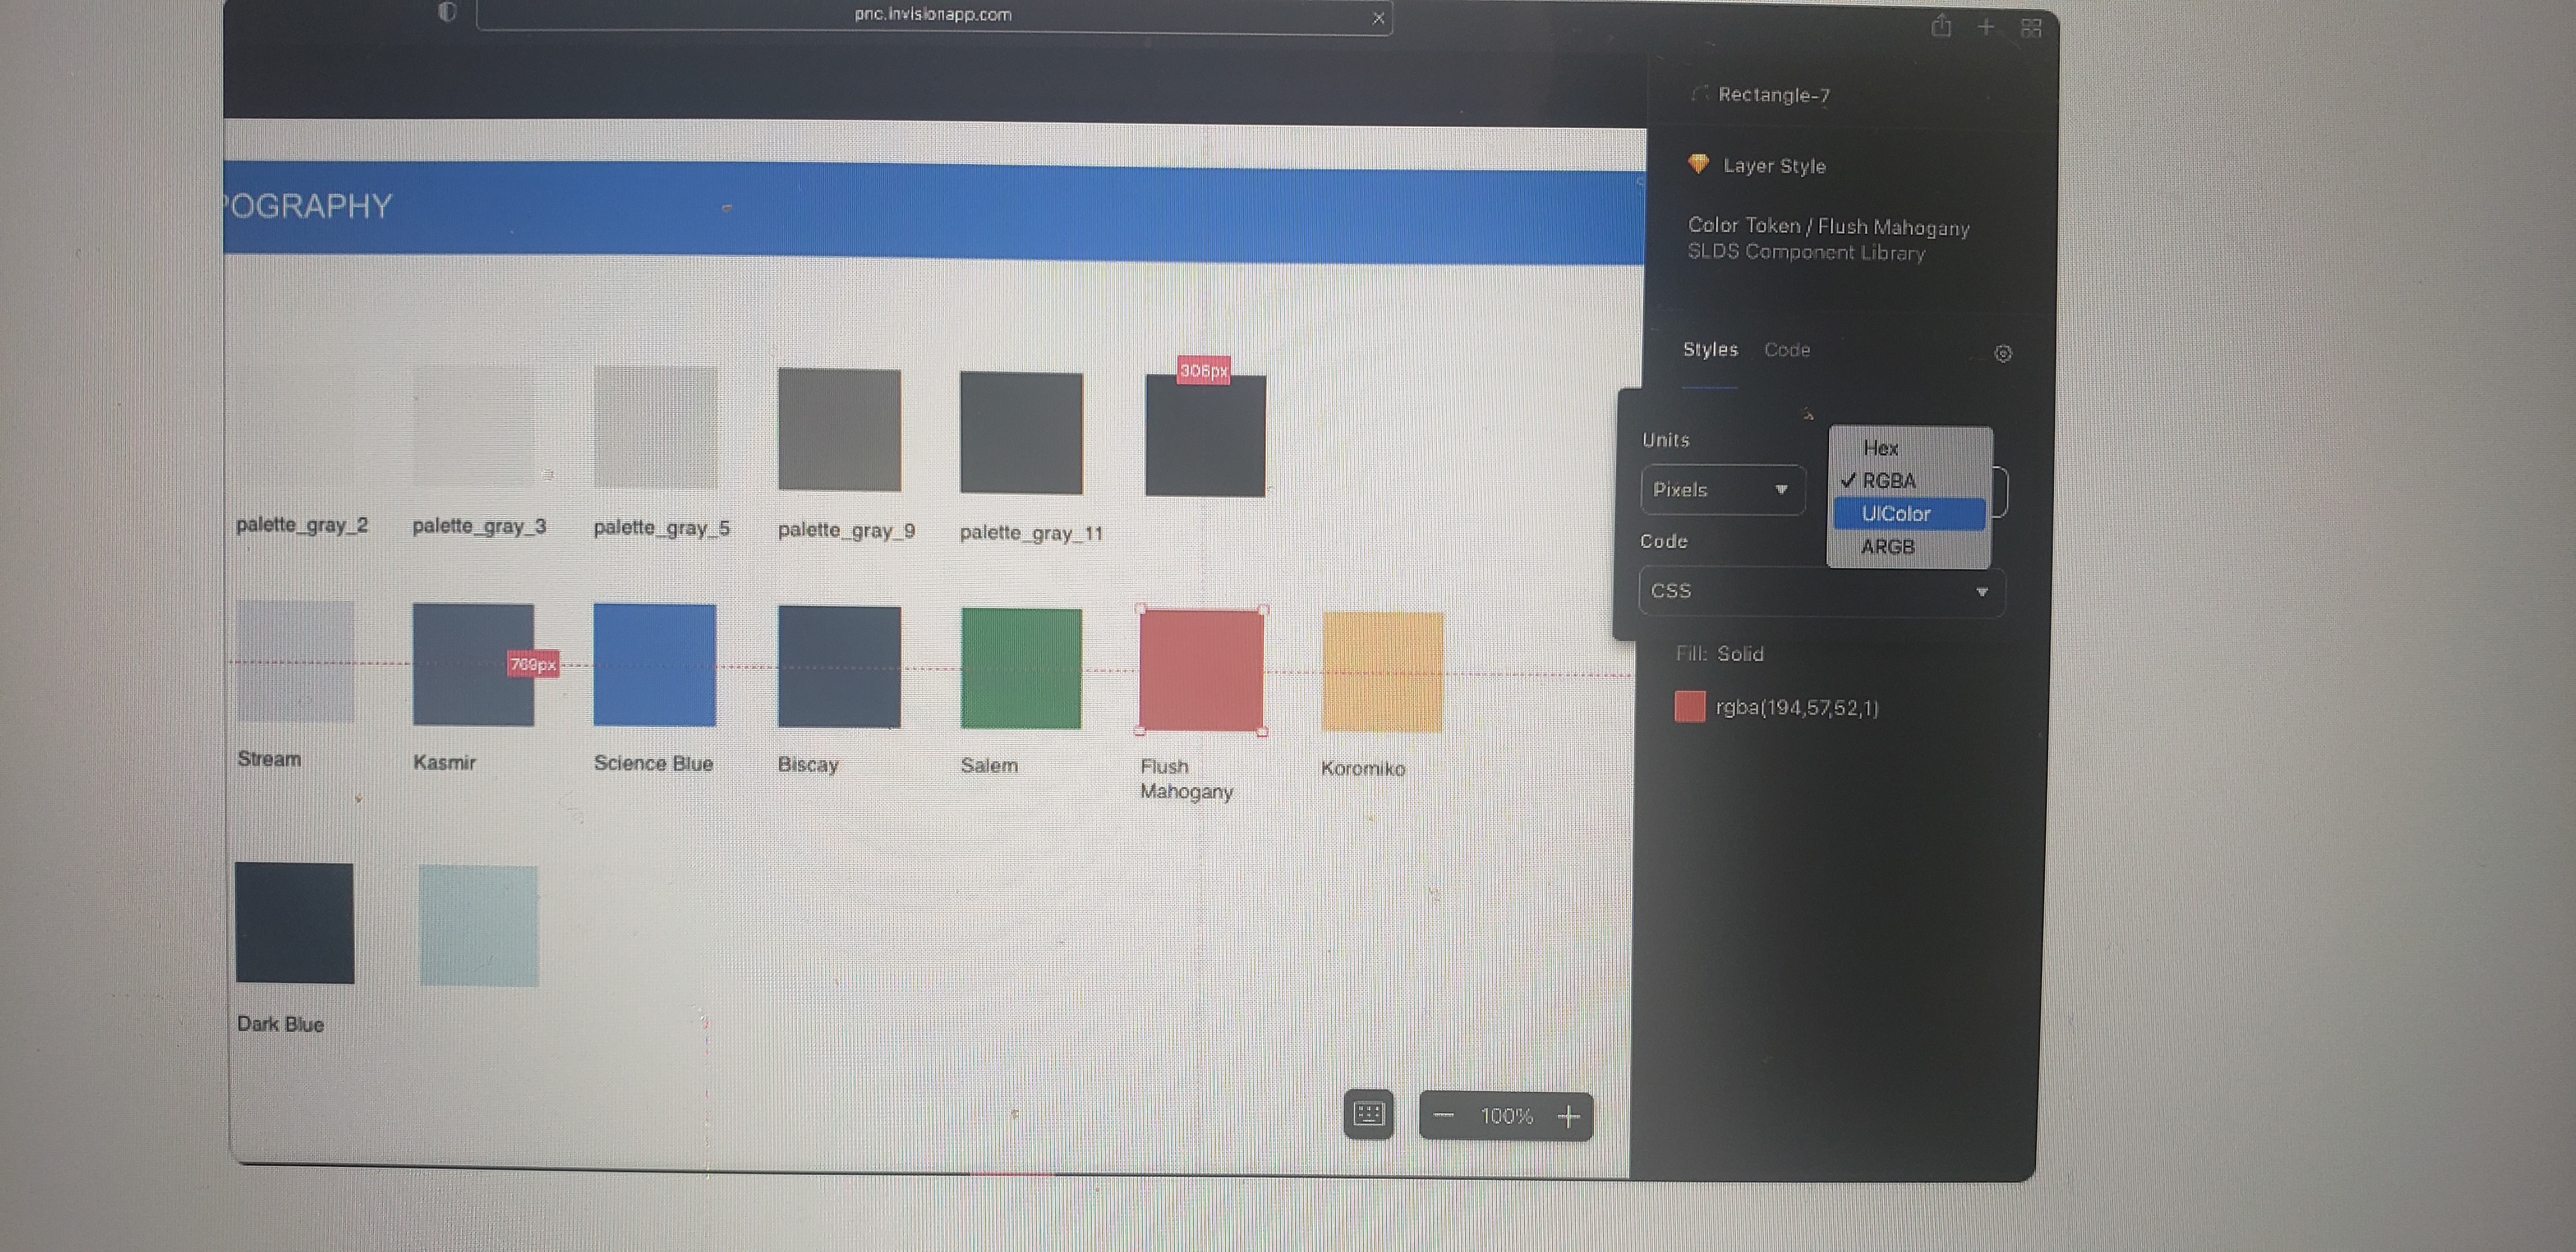
Task: Switch to the Code tab
Action: (1787, 350)
